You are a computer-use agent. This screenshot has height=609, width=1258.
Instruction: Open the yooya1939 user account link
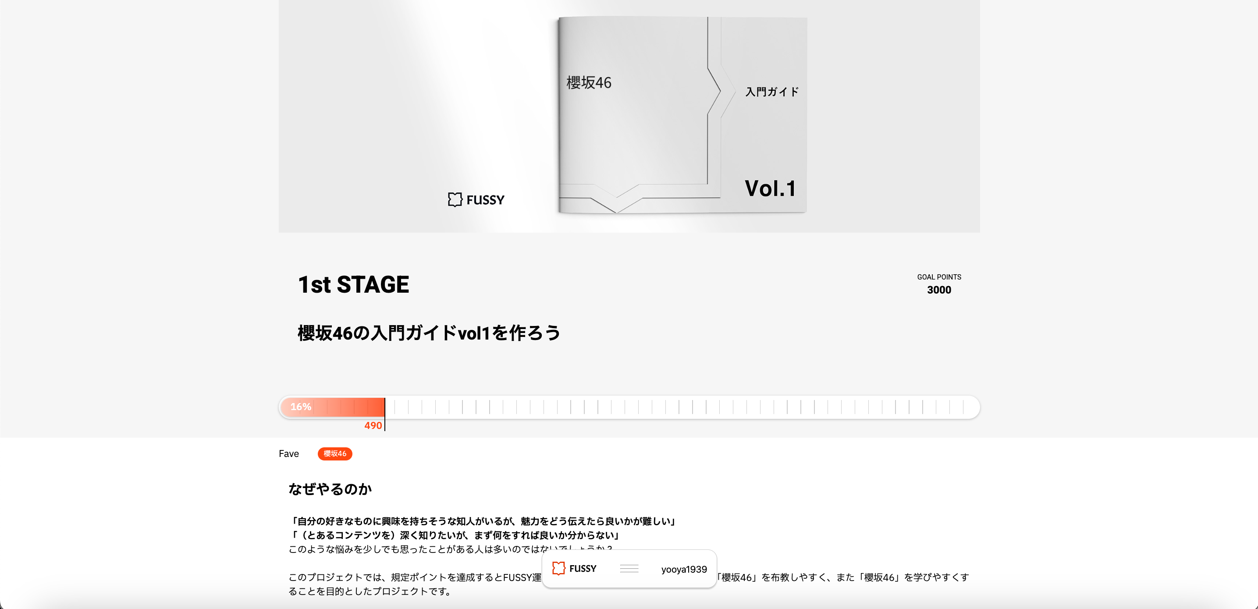pos(684,569)
